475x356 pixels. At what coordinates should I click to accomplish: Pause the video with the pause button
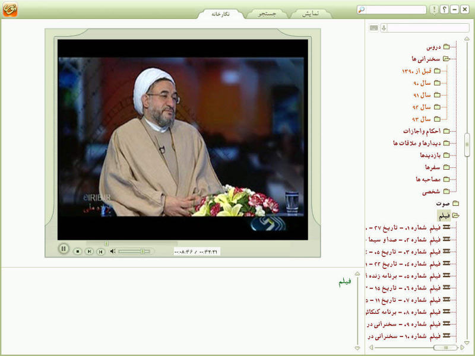(64, 249)
